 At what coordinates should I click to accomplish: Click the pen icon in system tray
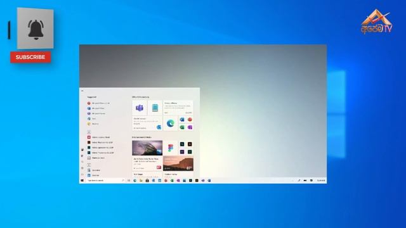click(x=299, y=180)
